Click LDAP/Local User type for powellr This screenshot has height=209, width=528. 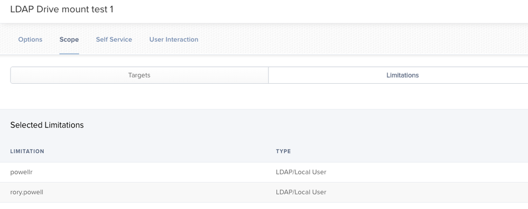[301, 172]
